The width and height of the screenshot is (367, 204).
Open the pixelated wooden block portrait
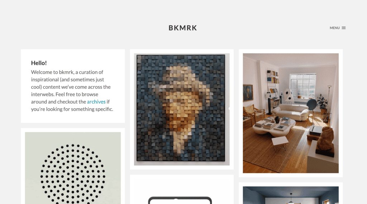[x=182, y=109]
